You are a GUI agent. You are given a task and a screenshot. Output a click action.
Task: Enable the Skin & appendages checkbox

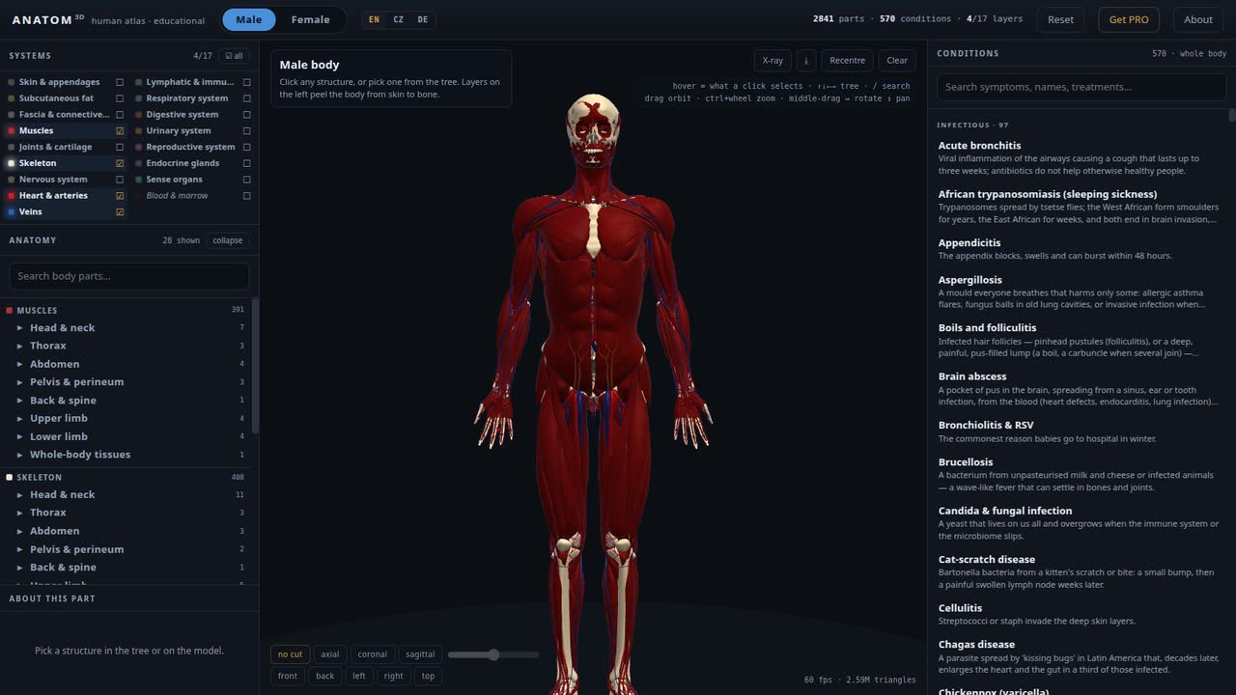120,82
